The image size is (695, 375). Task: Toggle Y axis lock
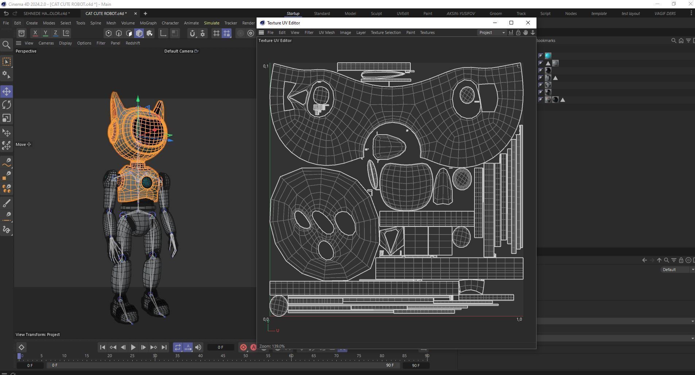point(46,33)
